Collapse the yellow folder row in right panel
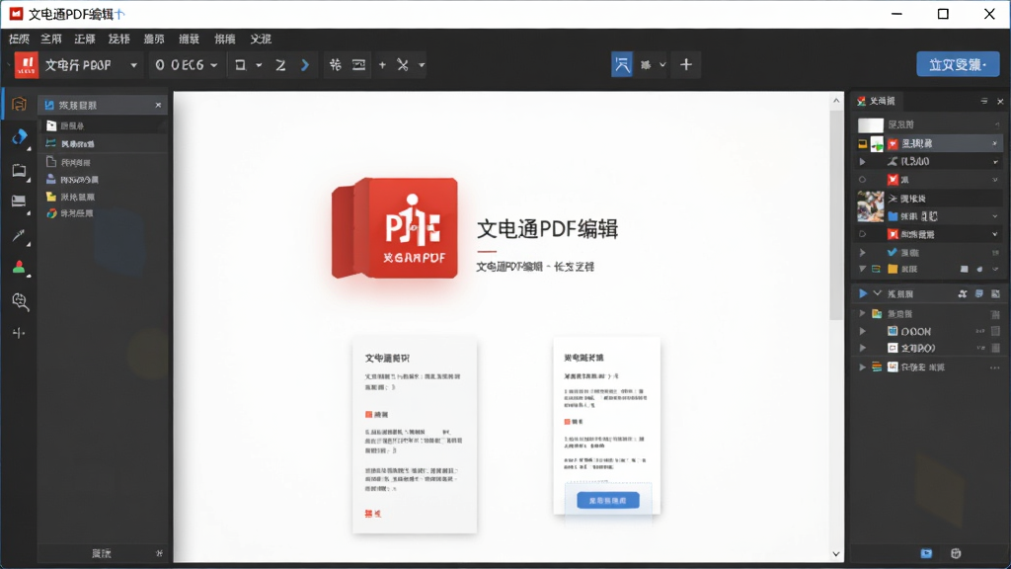The width and height of the screenshot is (1011, 569). pos(862,269)
